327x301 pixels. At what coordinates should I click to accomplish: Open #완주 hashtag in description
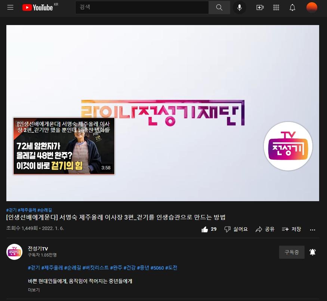116,268
